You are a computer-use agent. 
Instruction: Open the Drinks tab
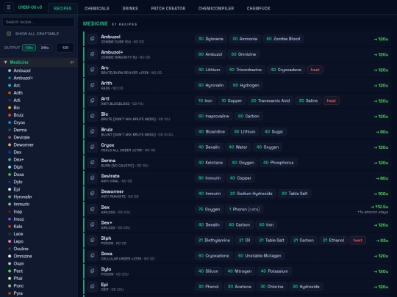pos(130,8)
